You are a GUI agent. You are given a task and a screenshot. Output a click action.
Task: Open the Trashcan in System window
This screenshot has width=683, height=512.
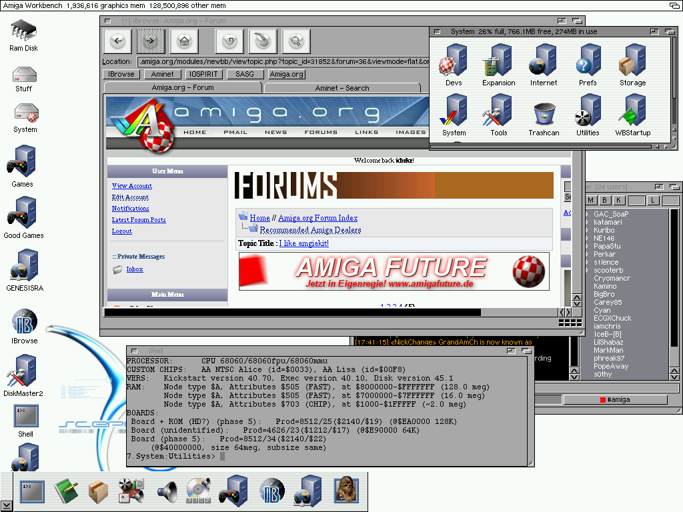pyautogui.click(x=544, y=120)
